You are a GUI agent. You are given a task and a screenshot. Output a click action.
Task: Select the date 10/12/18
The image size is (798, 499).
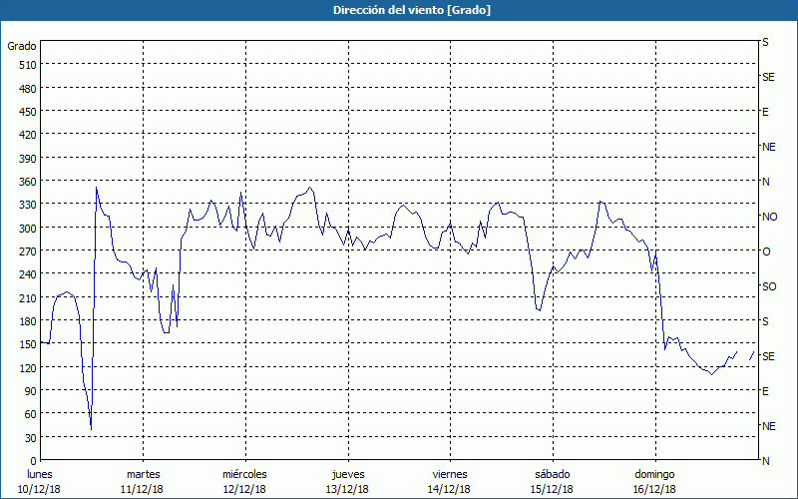click(x=39, y=489)
